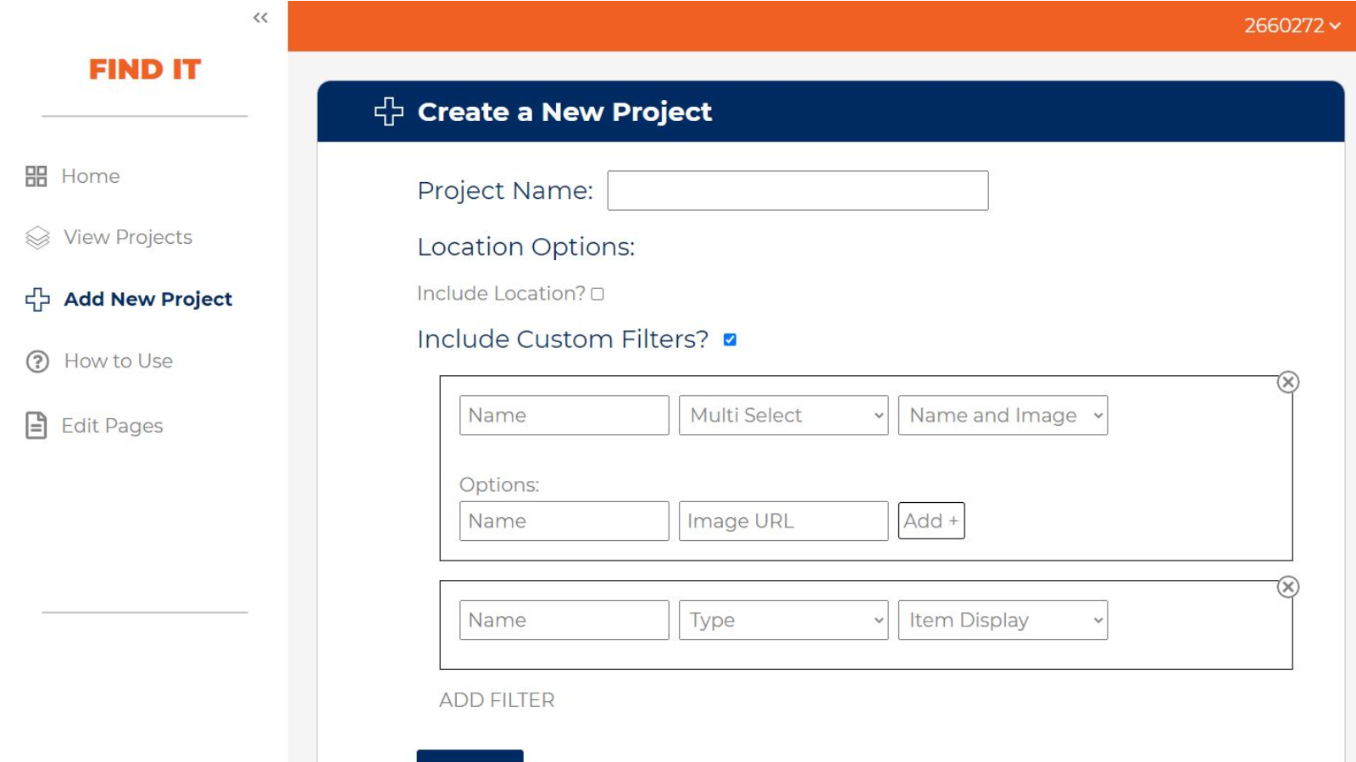
Task: Uncheck Include Custom Filters
Action: (731, 339)
